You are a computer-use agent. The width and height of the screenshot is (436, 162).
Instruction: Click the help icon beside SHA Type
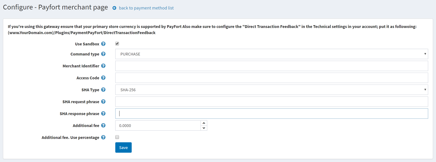(103, 90)
